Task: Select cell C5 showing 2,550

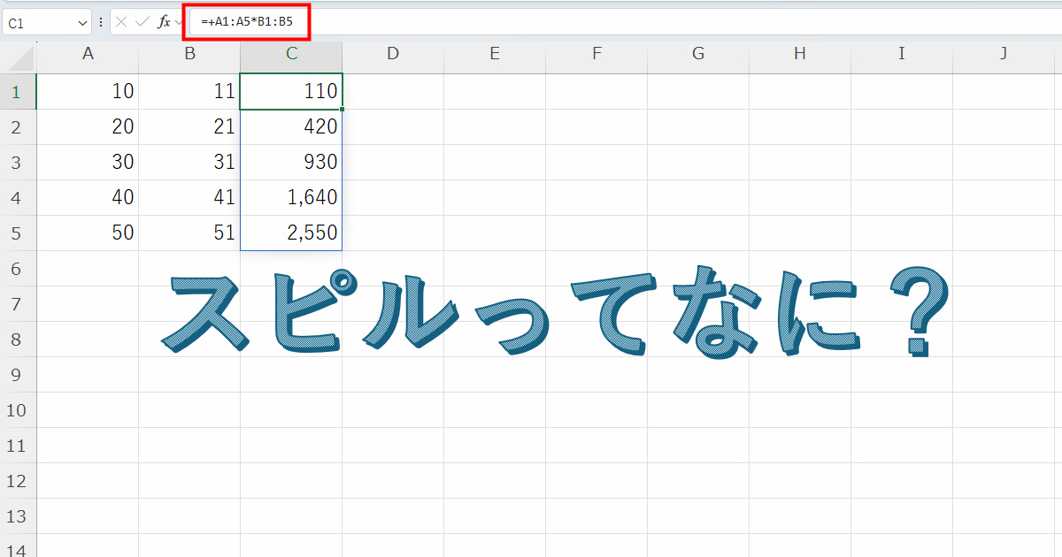Action: pos(291,233)
